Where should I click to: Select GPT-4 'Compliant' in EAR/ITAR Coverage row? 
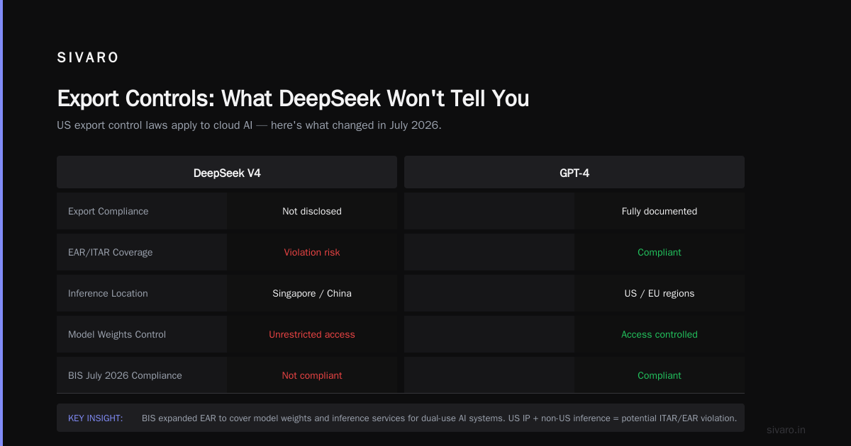pyautogui.click(x=660, y=252)
